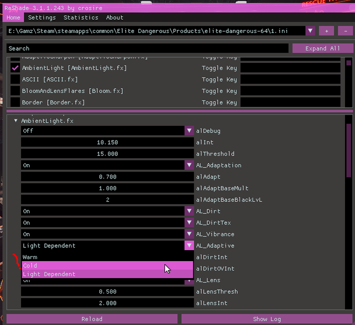Click the Reload button
Image resolution: width=355 pixels, height=325 pixels.
point(92,319)
